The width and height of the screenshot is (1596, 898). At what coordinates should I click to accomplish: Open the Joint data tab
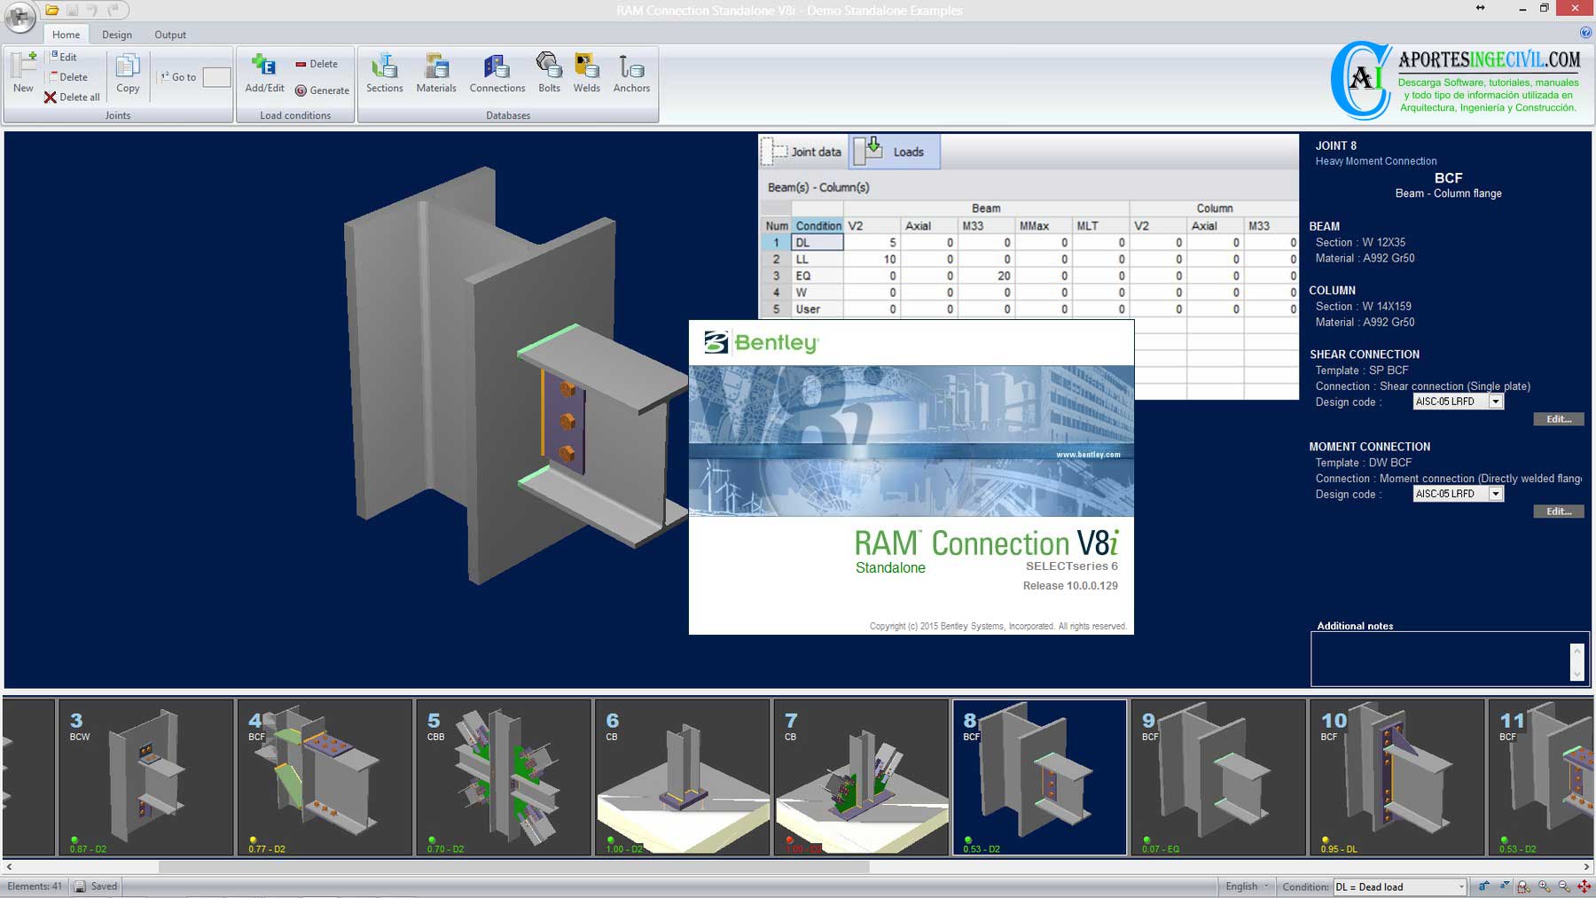pos(803,152)
